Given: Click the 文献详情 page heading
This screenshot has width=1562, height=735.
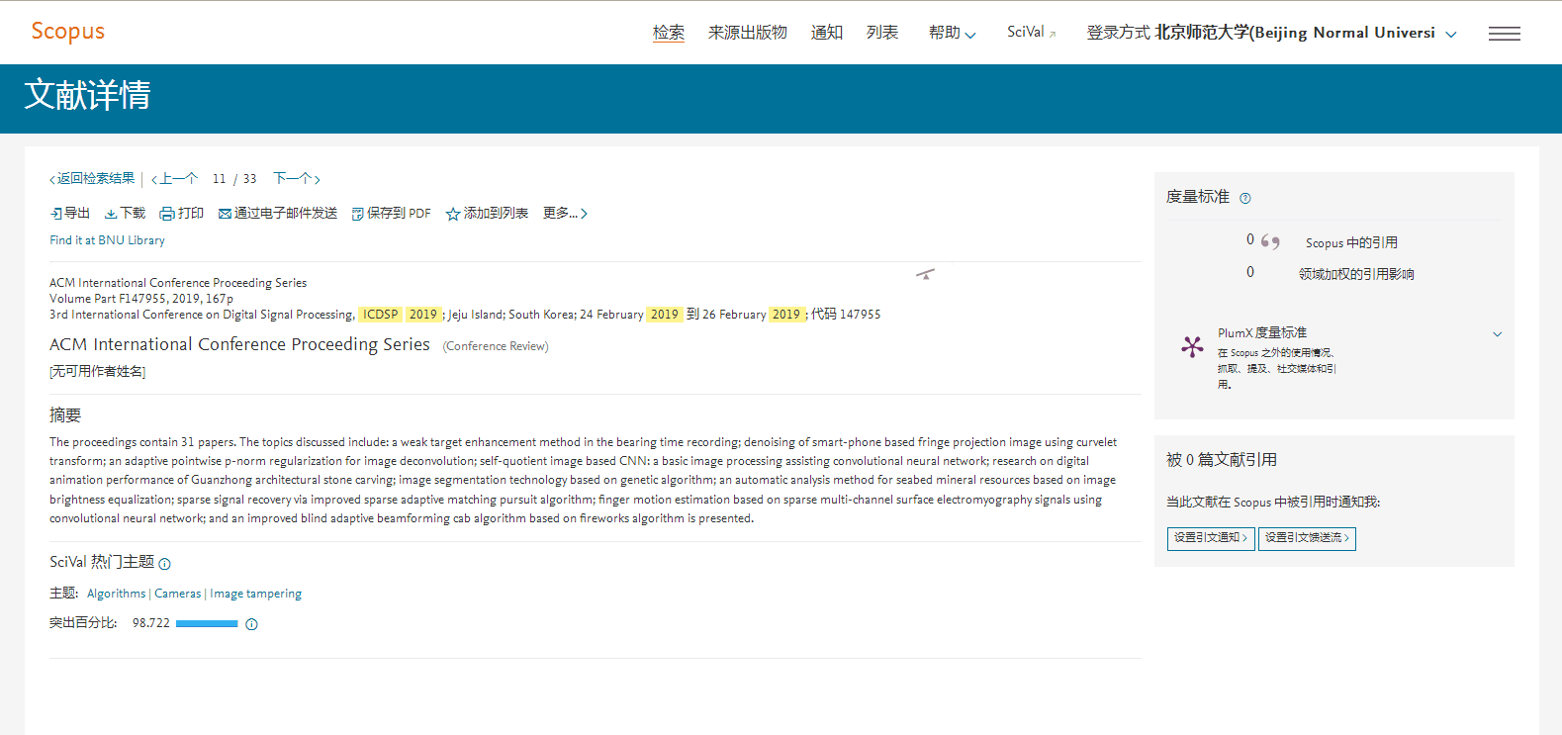Looking at the screenshot, I should (x=87, y=95).
